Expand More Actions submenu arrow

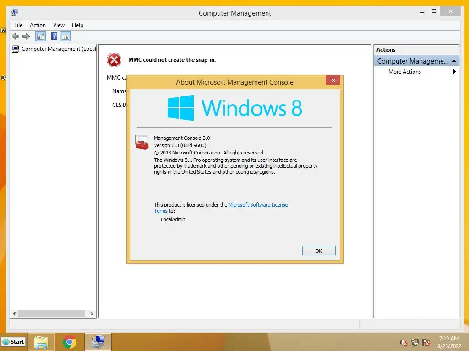(x=454, y=72)
